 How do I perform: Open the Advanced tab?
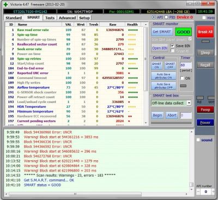67,18
